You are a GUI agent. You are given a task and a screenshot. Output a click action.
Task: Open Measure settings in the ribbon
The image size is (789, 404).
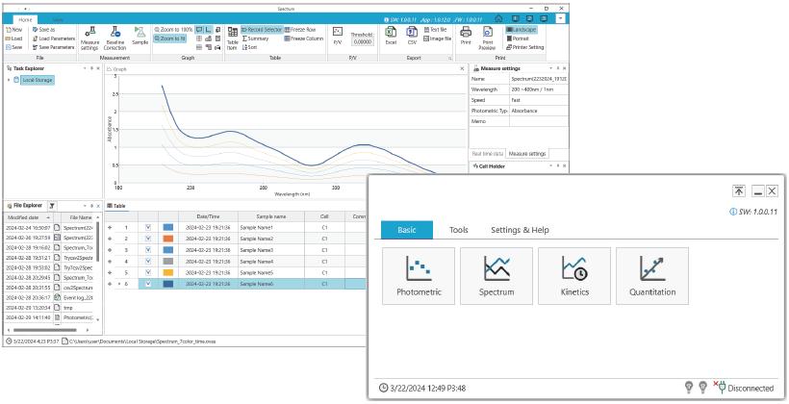[89, 38]
